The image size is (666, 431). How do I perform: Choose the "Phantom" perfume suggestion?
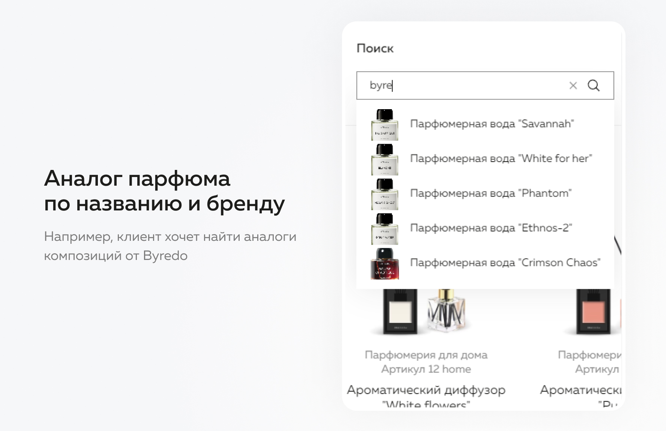click(490, 193)
